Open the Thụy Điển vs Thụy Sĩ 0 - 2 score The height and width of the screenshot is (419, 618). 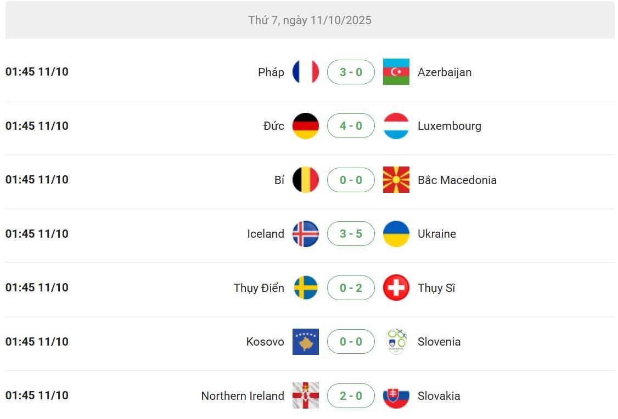(x=351, y=288)
